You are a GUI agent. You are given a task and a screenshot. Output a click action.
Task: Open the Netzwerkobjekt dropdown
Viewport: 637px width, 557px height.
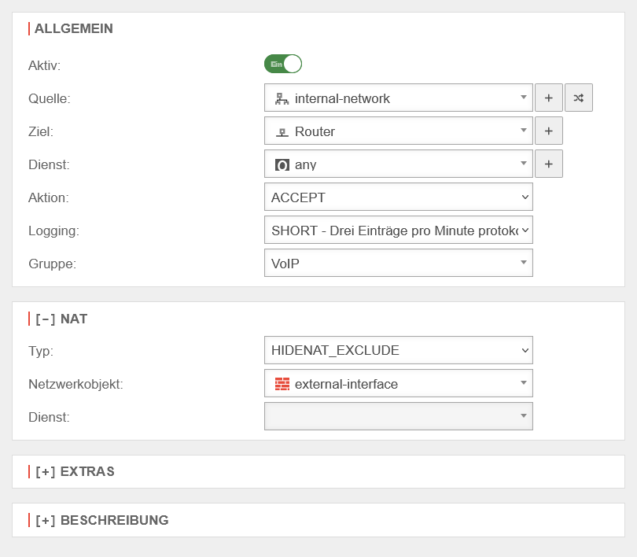pos(398,384)
